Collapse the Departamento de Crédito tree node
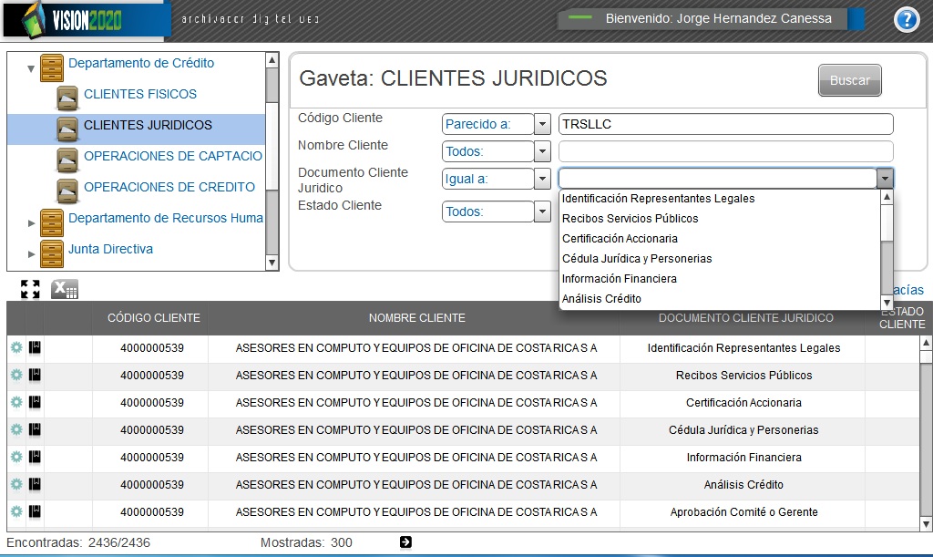The width and height of the screenshot is (933, 557). pos(31,68)
